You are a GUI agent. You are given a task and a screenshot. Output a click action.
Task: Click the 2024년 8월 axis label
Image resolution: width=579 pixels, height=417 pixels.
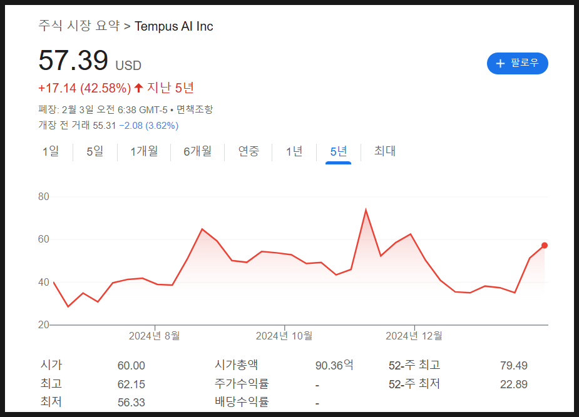point(155,336)
